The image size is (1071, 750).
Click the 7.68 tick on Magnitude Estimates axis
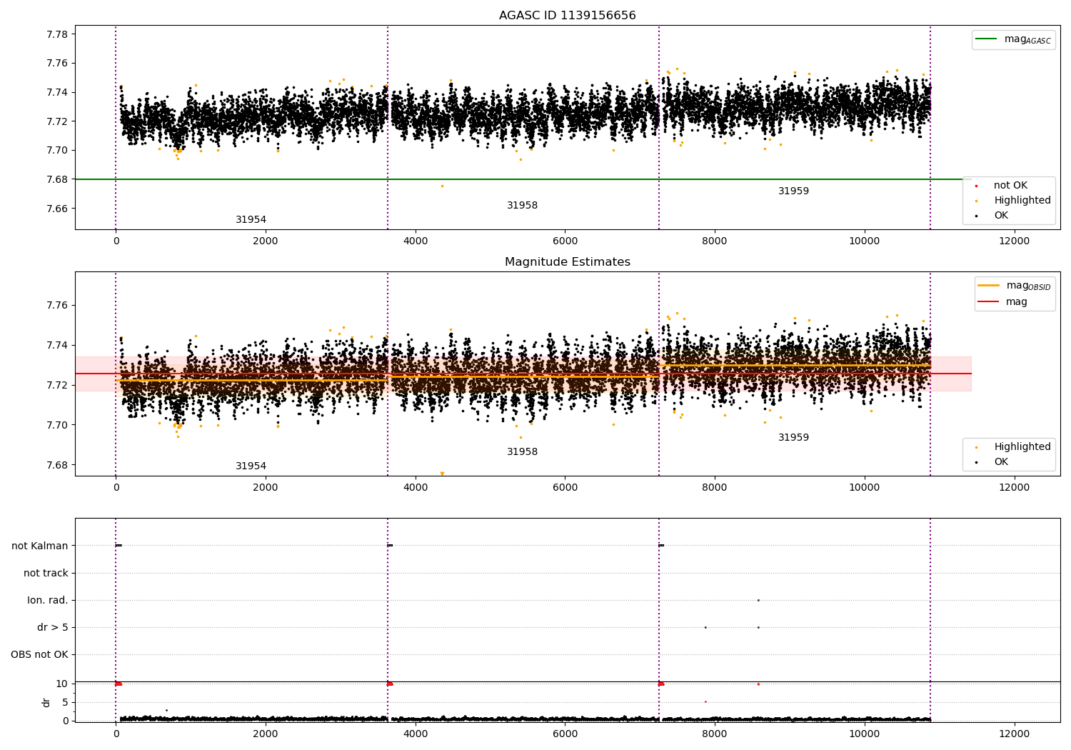coord(57,465)
